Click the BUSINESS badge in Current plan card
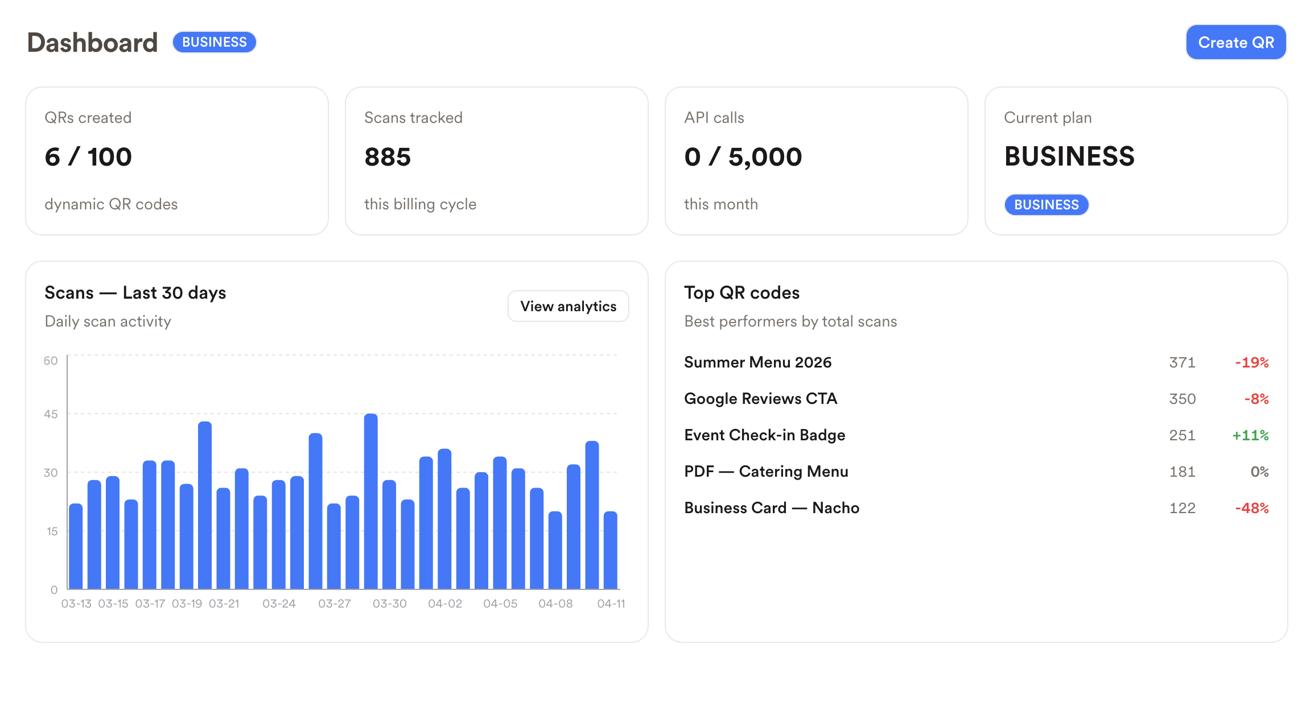 coord(1046,205)
